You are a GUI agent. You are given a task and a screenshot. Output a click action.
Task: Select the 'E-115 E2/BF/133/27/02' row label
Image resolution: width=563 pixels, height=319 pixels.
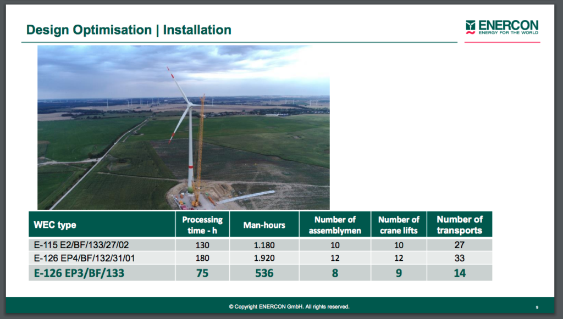[81, 245]
